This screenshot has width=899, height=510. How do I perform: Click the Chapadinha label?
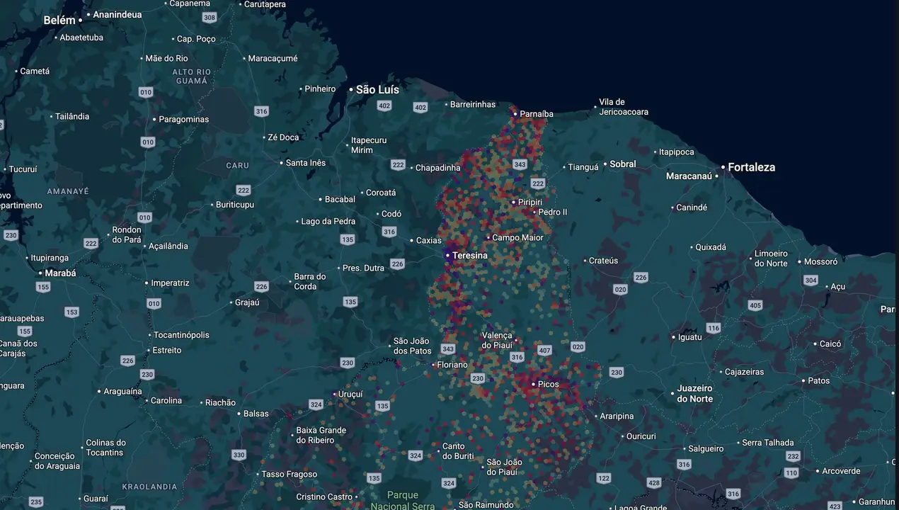point(437,169)
